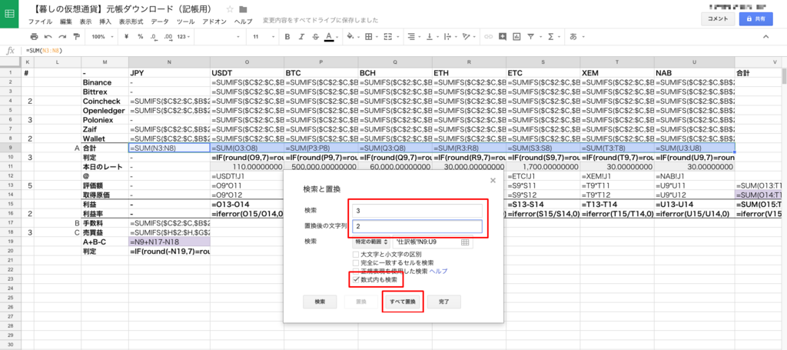Click the range select grid icon
This screenshot has width=787, height=350.
click(465, 242)
